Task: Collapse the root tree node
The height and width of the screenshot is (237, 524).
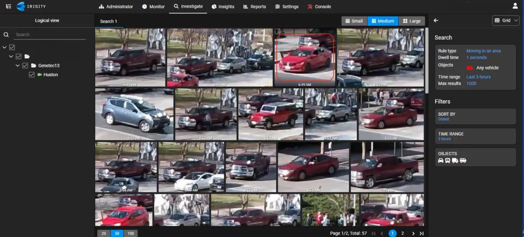Action: (x=4, y=47)
